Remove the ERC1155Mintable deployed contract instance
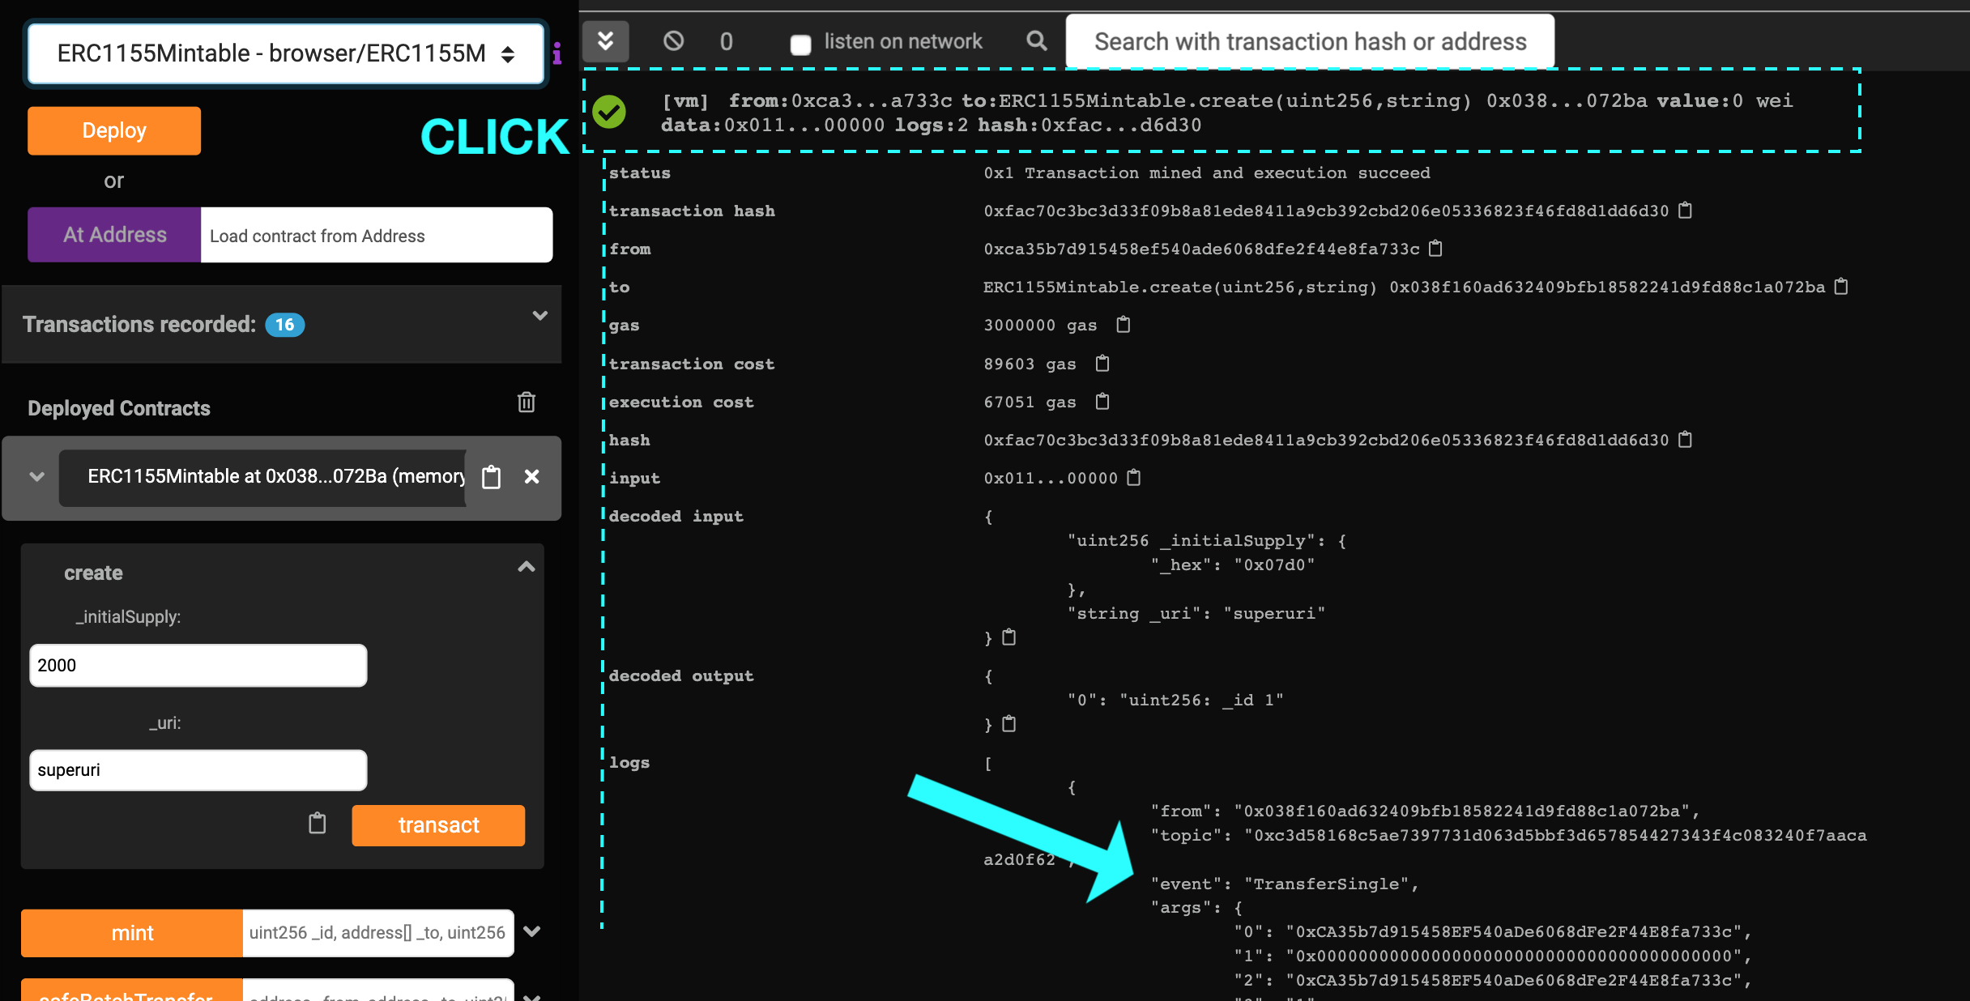This screenshot has width=1970, height=1001. (x=531, y=477)
